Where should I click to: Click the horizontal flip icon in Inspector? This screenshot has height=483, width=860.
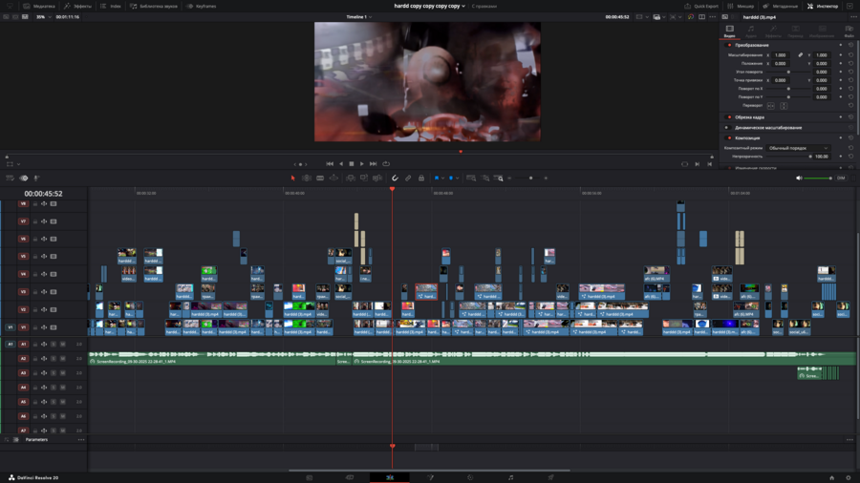(x=771, y=106)
